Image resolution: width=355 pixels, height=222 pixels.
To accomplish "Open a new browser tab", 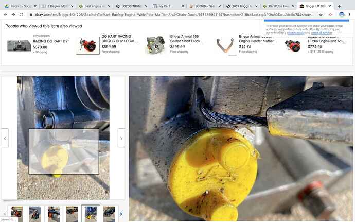I will (x=339, y=6).
